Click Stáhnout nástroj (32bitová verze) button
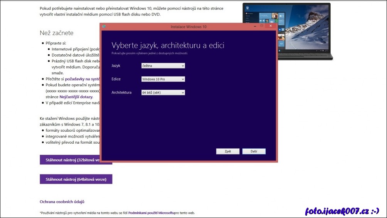This screenshot has height=218, width=387. [70, 160]
